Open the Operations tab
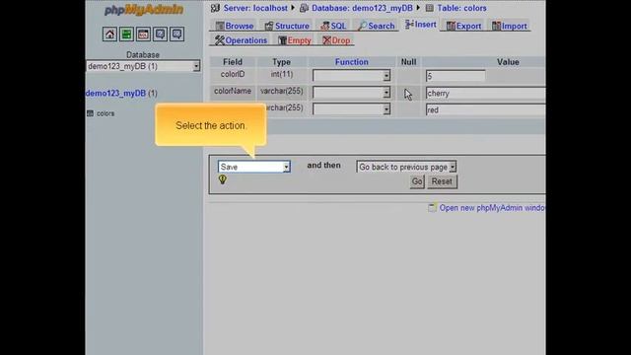 point(241,40)
